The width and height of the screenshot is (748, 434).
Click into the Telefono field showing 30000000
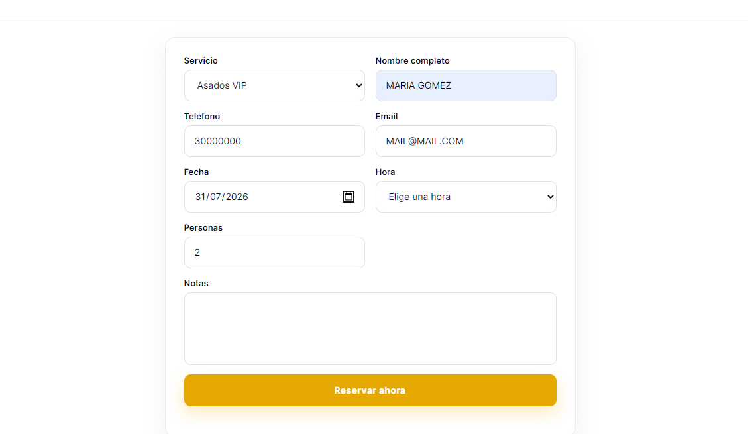274,141
